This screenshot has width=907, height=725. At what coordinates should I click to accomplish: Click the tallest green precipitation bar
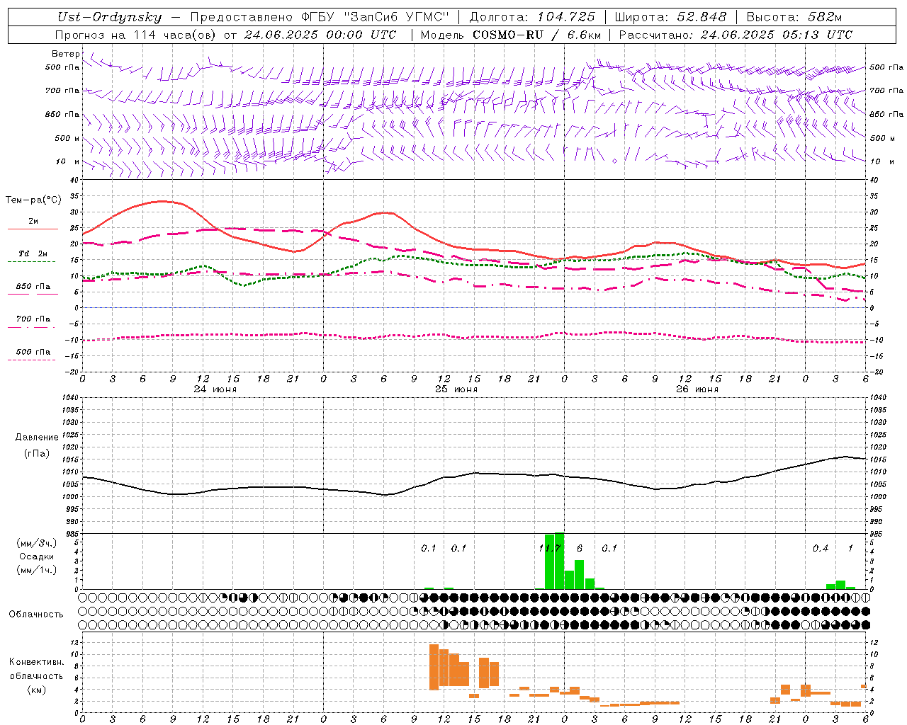(x=559, y=561)
